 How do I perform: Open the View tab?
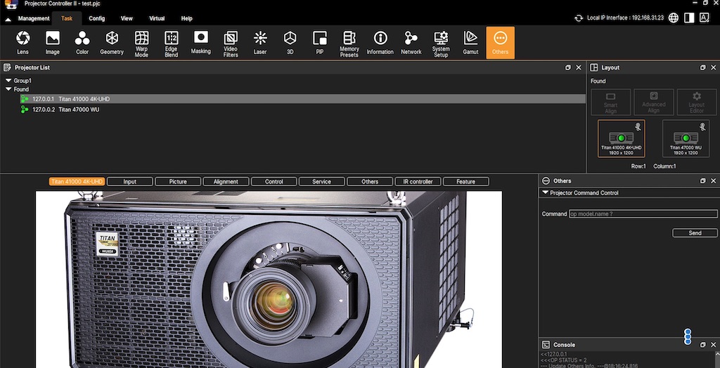pos(127,18)
